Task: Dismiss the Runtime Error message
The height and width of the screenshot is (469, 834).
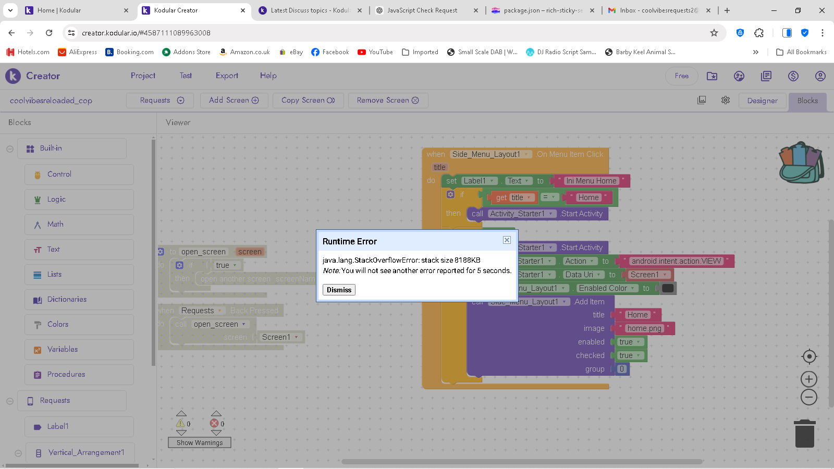Action: tap(339, 290)
